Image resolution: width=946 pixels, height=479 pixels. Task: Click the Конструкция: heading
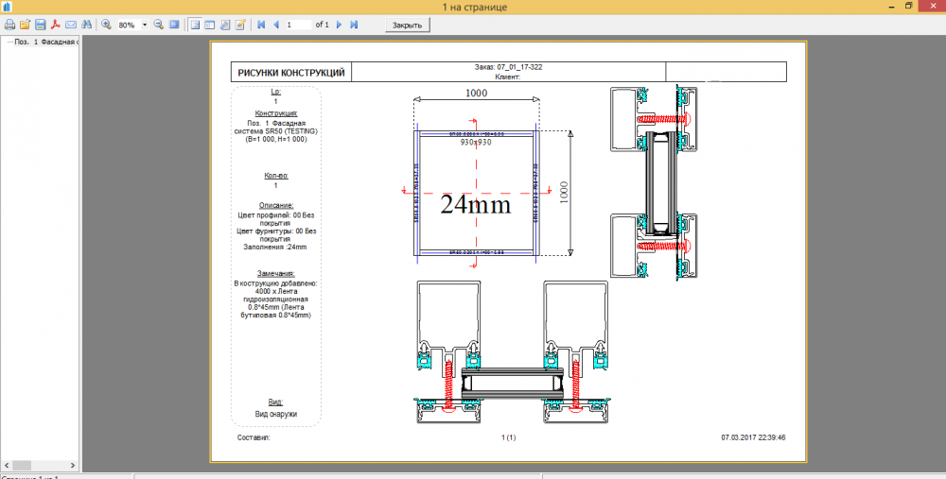pos(275,113)
